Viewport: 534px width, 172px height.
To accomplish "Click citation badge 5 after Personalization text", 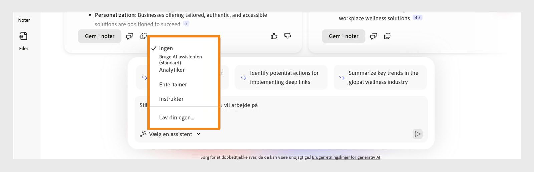I will (186, 23).
